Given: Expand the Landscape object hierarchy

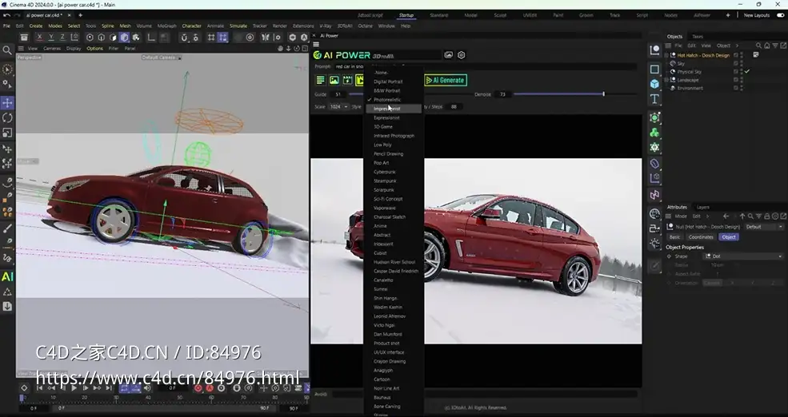Looking at the screenshot, I should tap(667, 80).
